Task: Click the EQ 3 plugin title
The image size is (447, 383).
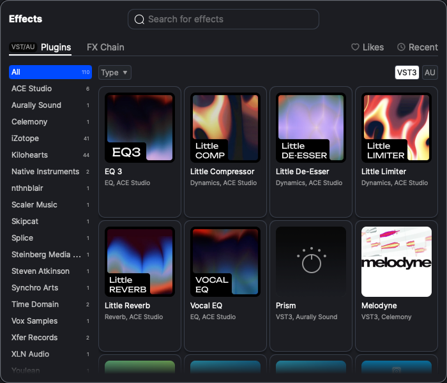Action: tap(113, 172)
